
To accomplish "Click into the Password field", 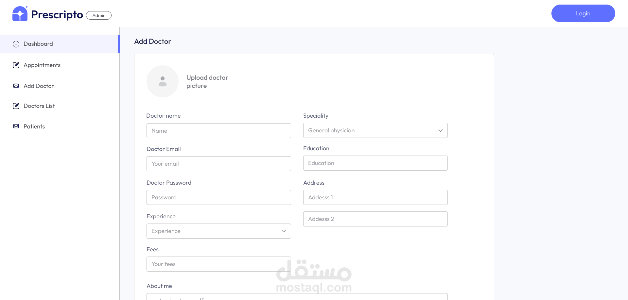I will 219,197.
